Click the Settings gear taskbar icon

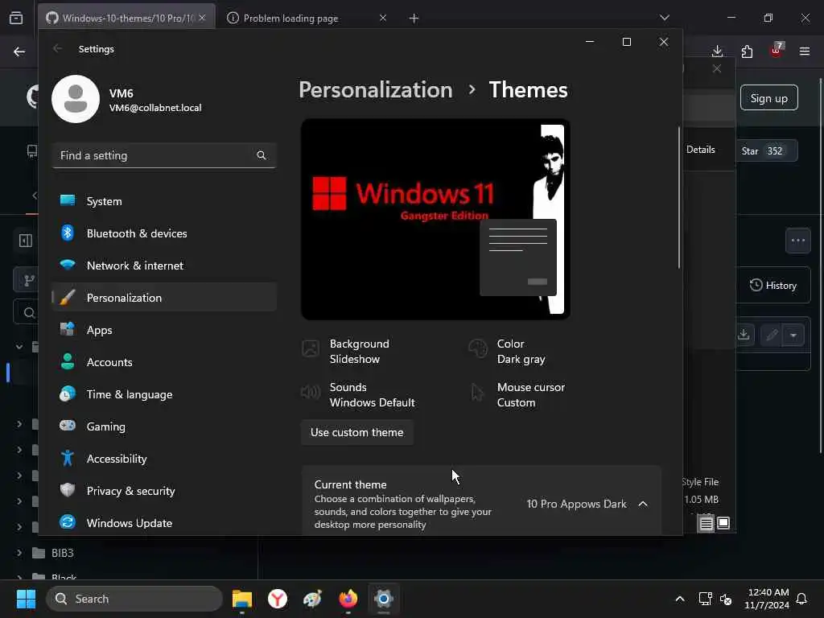(x=384, y=599)
